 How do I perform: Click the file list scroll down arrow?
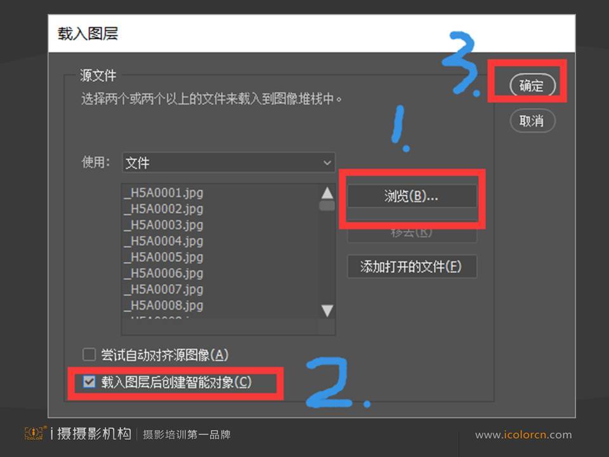coord(327,310)
